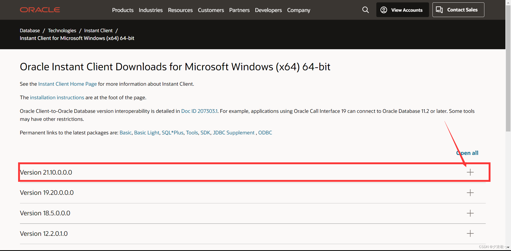Expand the Version 18.5.0.0.0 section
Image resolution: width=511 pixels, height=251 pixels.
tap(470, 213)
